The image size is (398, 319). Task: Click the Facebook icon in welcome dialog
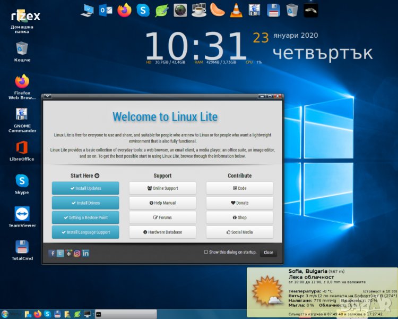pos(52,253)
